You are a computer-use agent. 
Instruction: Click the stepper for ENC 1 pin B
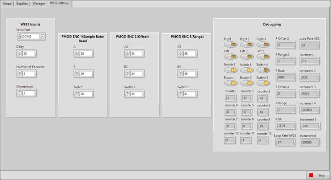pos(77,74)
